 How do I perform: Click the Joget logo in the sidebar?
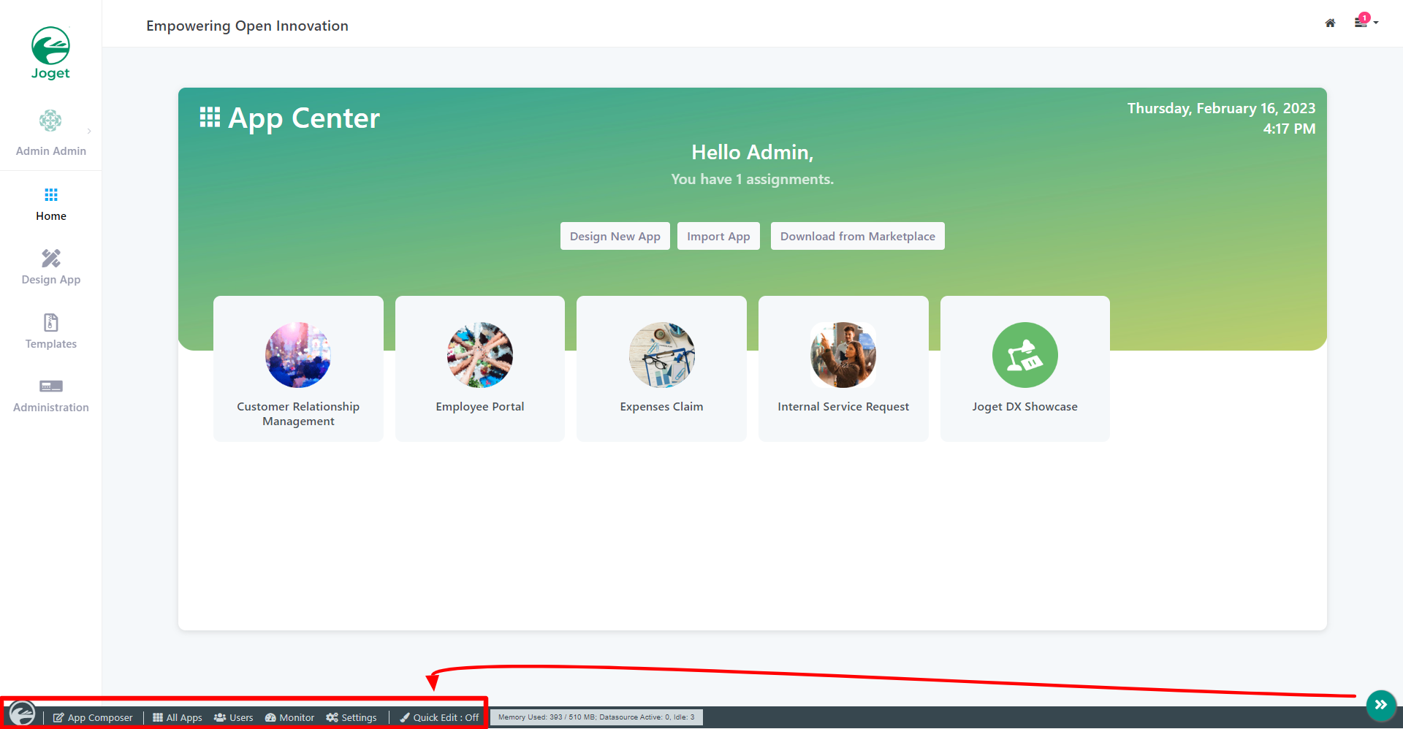click(x=50, y=53)
